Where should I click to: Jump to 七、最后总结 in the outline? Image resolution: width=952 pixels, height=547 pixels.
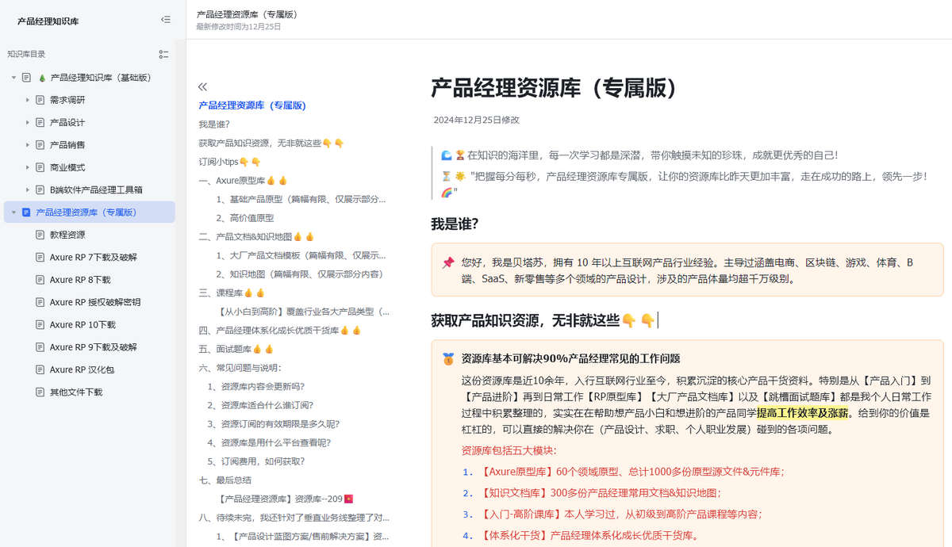(225, 480)
